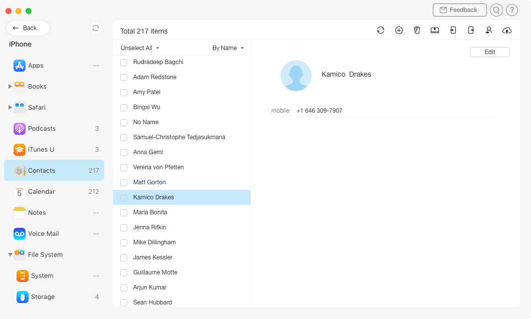
Task: Open help with the question mark icon
Action: [x=512, y=10]
